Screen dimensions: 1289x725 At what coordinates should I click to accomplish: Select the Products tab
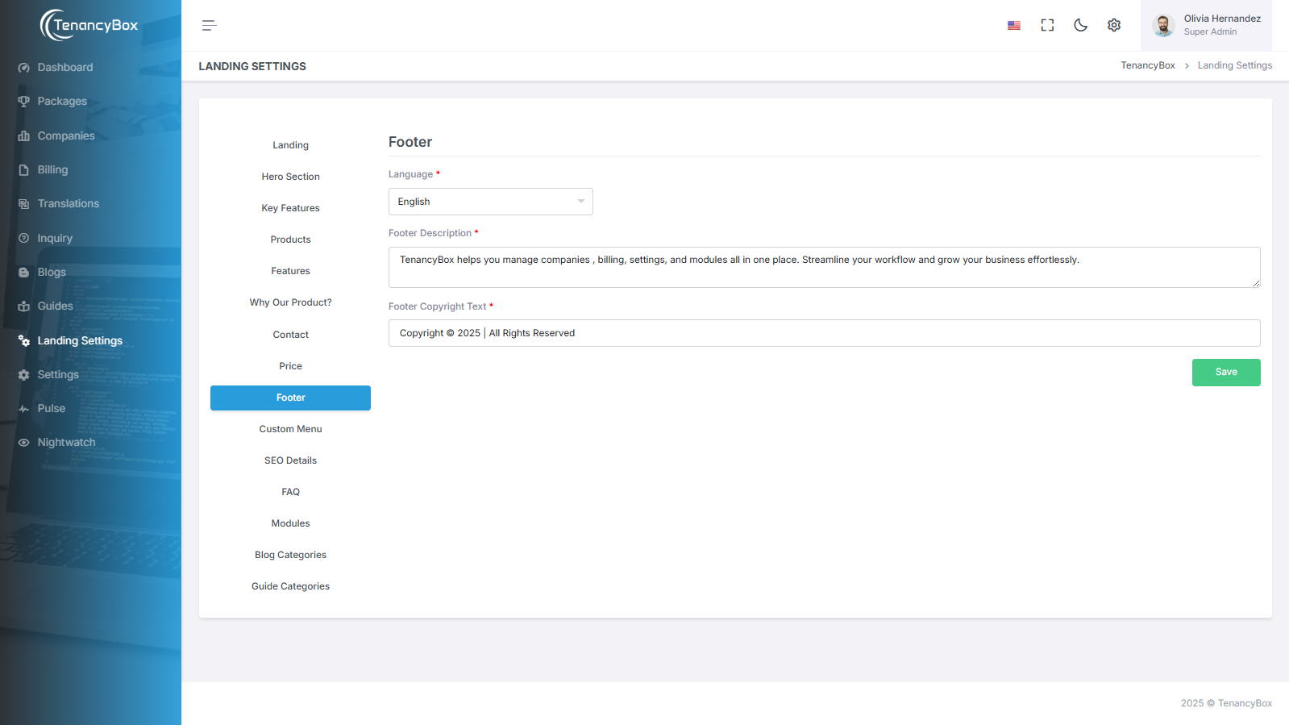290,240
